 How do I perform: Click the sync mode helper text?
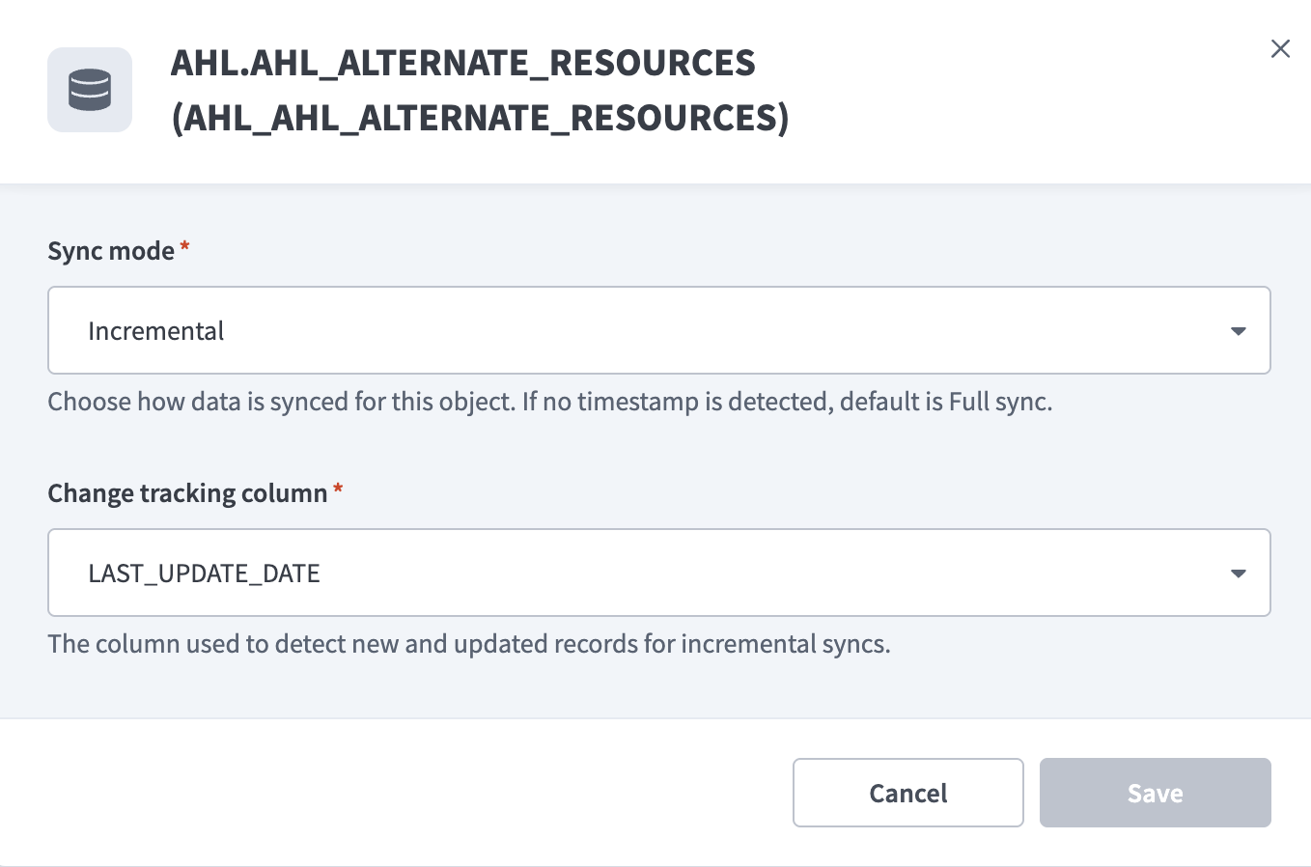coord(550,401)
